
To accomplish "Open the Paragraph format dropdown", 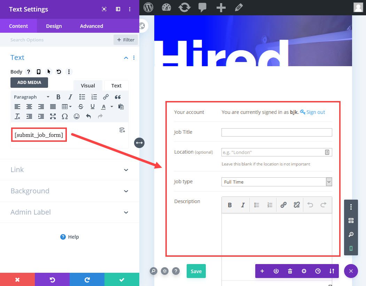I will coord(31,97).
